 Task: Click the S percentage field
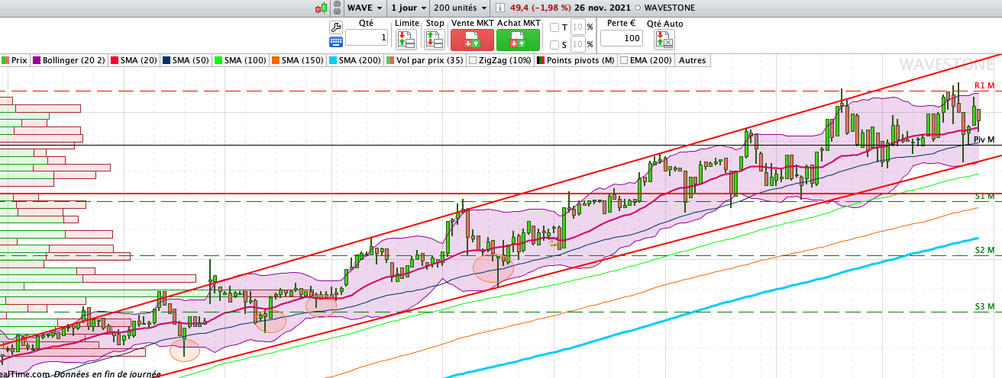[578, 45]
